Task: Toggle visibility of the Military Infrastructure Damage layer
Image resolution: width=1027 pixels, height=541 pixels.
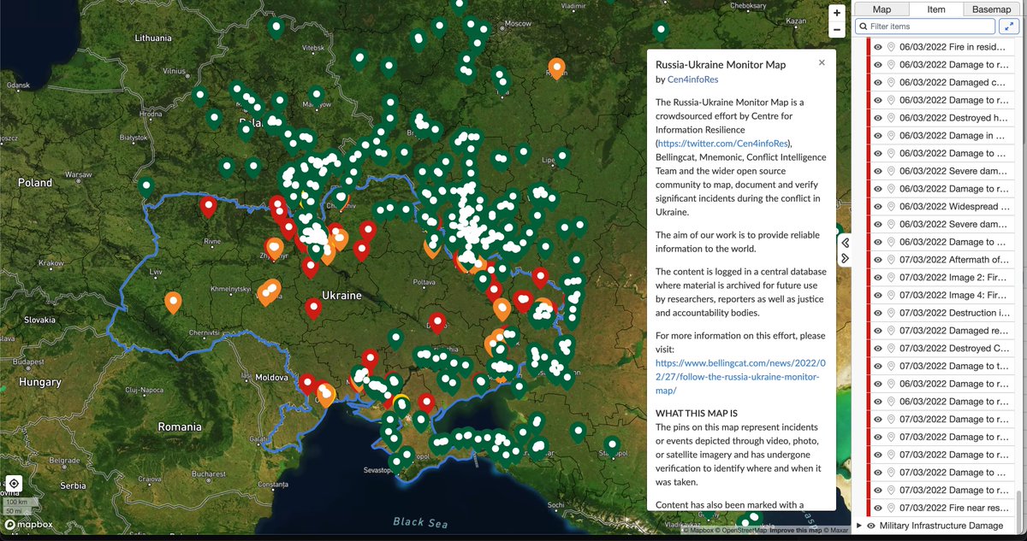Action: pyautogui.click(x=871, y=526)
